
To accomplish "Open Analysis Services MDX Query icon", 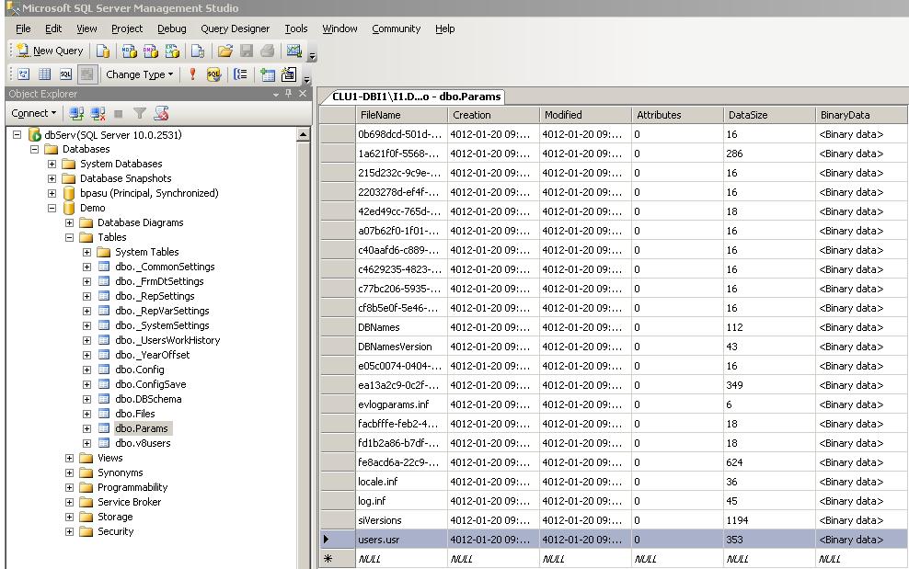I will click(130, 51).
